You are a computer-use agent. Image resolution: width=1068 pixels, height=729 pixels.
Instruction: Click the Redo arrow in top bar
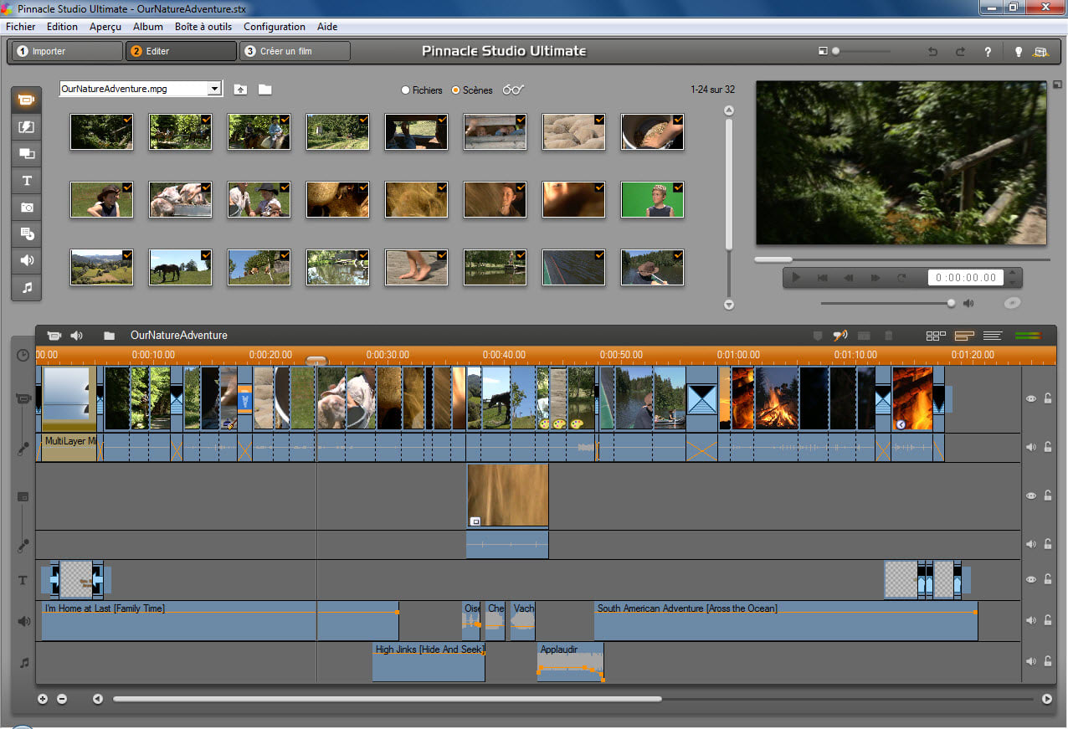[x=960, y=52]
